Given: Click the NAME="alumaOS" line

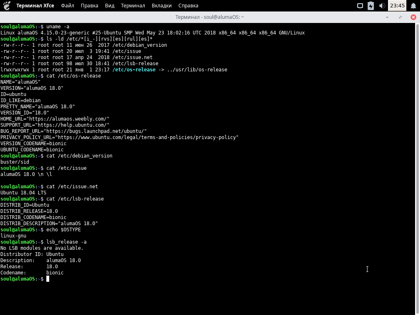Looking at the screenshot, I should pyautogui.click(x=21, y=82).
